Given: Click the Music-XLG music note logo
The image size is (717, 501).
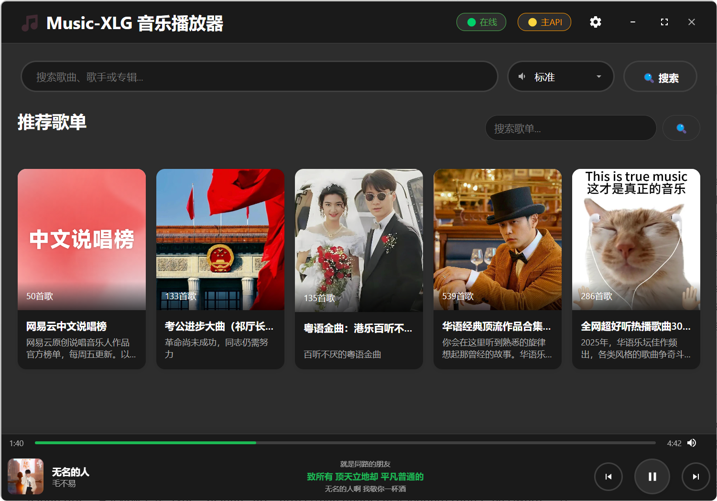Looking at the screenshot, I should 30,22.
